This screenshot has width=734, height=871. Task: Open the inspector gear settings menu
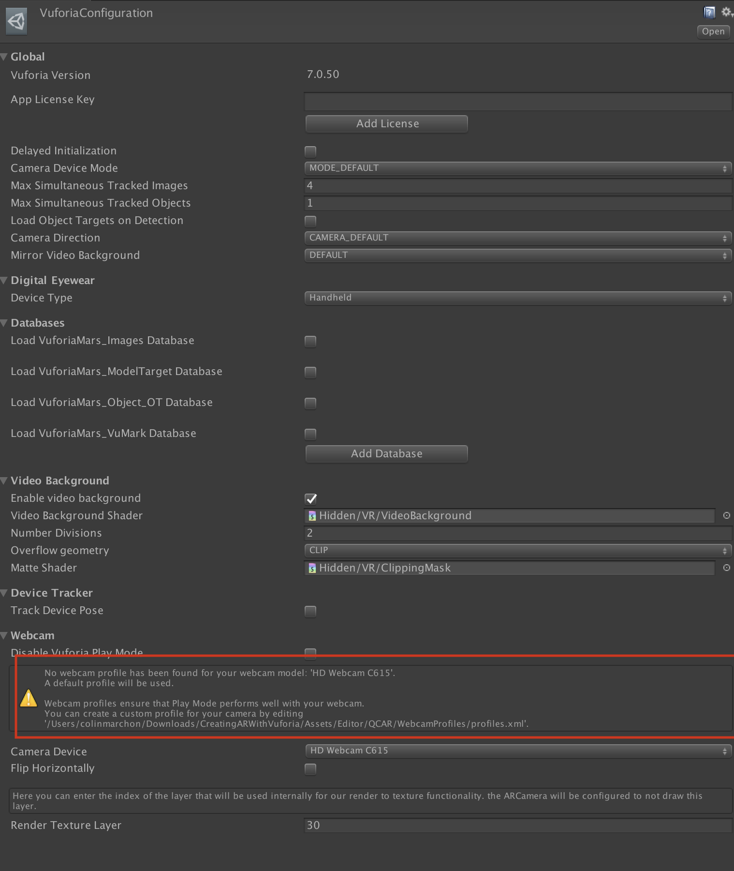coord(726,12)
